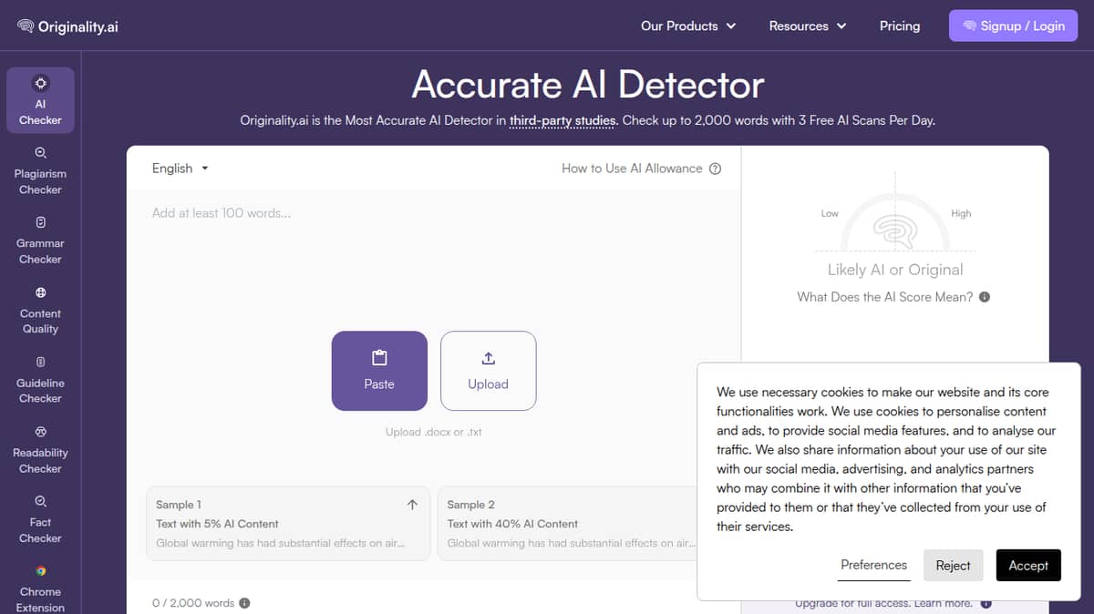This screenshot has height=614, width=1094.
Task: Click the Accurate AI Detector heading
Action: coord(588,85)
